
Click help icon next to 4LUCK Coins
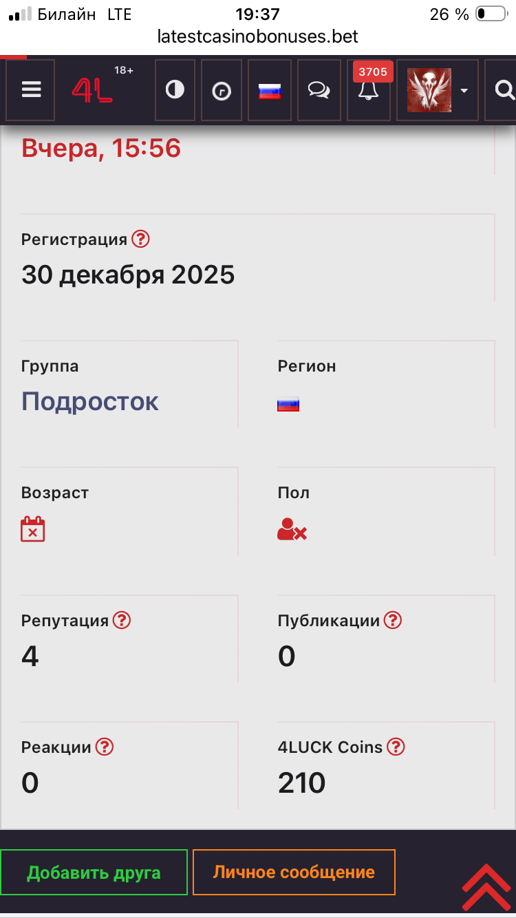pos(396,747)
